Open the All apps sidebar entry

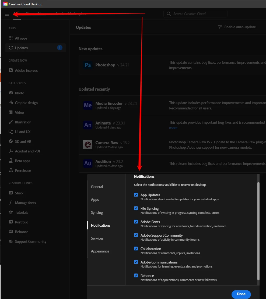pyautogui.click(x=36, y=38)
